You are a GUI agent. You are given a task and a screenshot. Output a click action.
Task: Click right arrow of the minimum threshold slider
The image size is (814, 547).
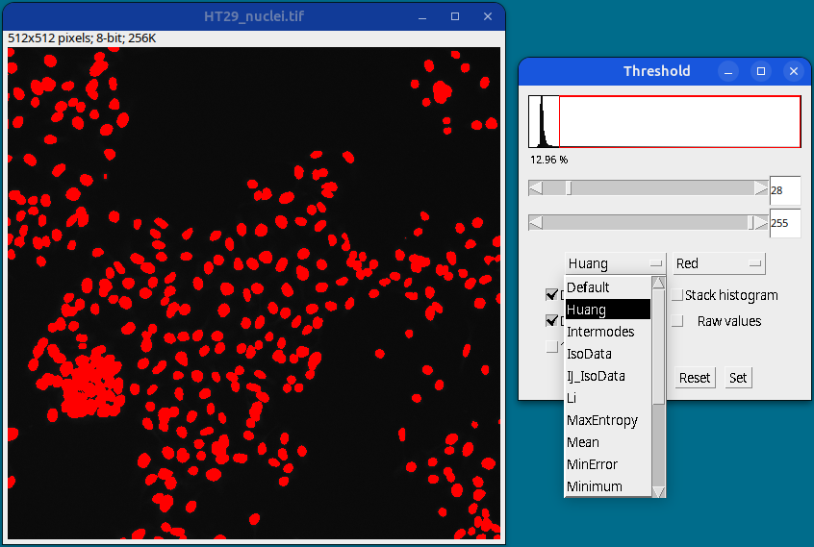click(761, 188)
